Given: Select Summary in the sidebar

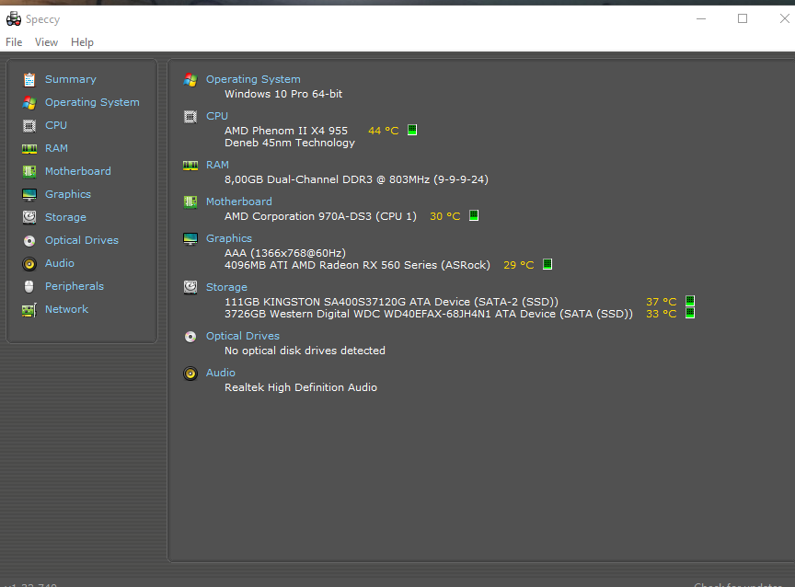Looking at the screenshot, I should tap(71, 79).
